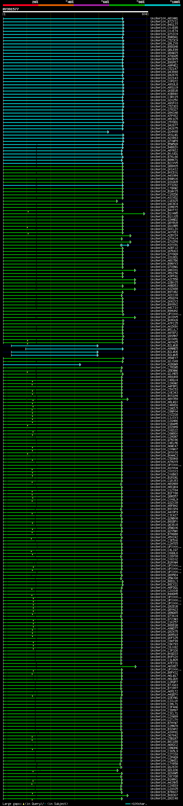This screenshot has height=806, width=183.
Task: Open hit UniRef100_B7ZYI1
Action: click(164, 22)
